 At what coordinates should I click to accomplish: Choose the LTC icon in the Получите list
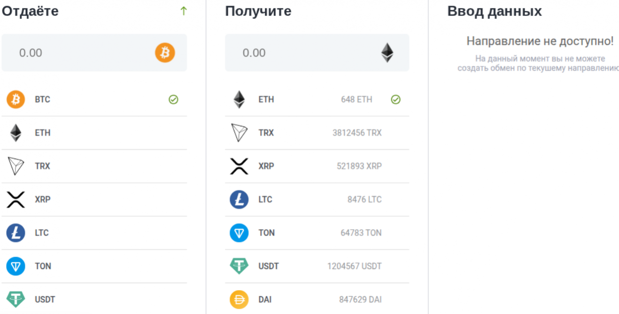[239, 199]
